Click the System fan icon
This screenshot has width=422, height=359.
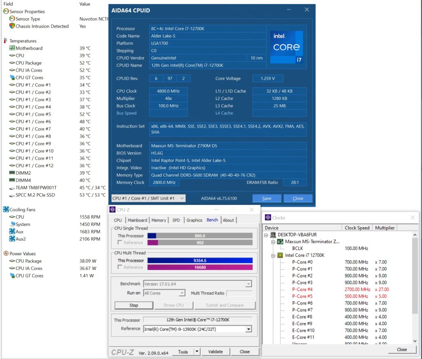coord(12,224)
